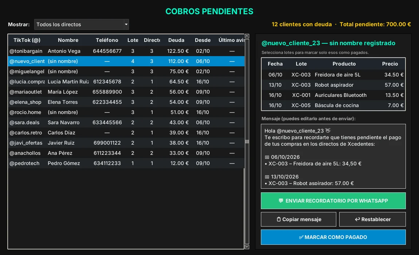Click Producto header in lots table
The width and height of the screenshot is (419, 255).
[x=344, y=64]
